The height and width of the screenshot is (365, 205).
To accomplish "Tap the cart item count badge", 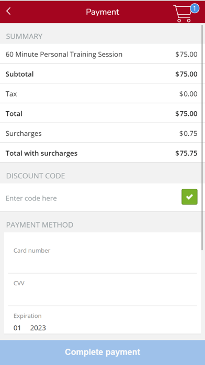I will [195, 8].
